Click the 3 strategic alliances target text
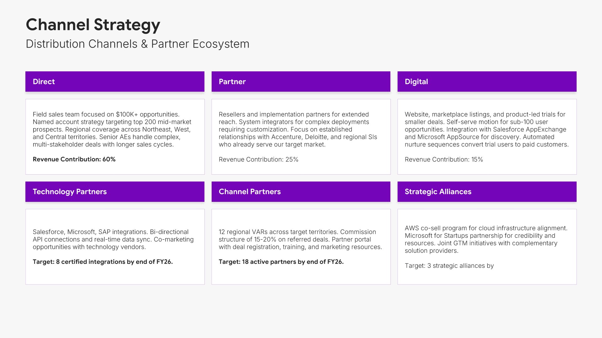602x338 pixels. click(x=449, y=266)
